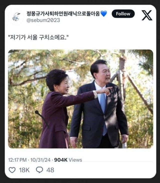This screenshot has height=183, width=160.
Task: Click the man in the dark suit
Action: [100, 110]
